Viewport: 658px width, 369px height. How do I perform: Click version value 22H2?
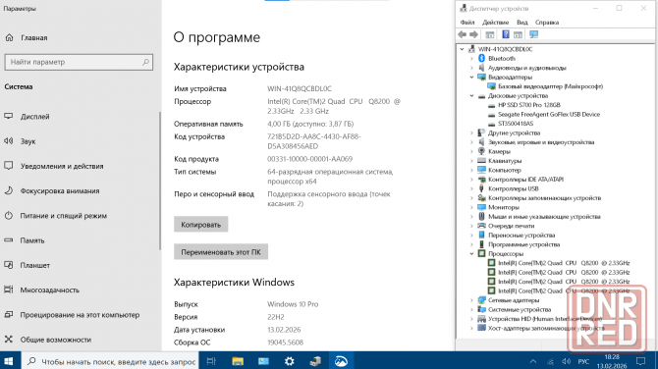[x=276, y=317]
